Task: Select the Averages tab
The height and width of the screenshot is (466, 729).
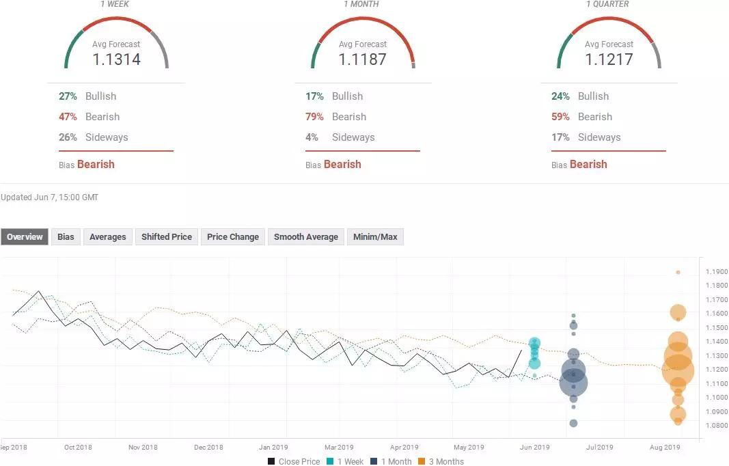Action: (108, 237)
